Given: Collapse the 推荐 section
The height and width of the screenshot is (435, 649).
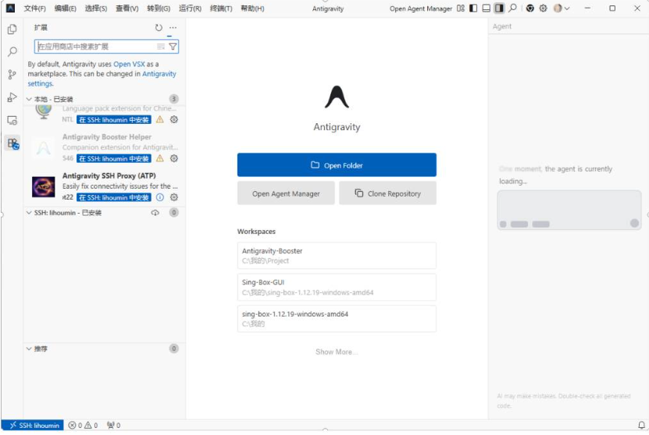Looking at the screenshot, I should coord(30,349).
